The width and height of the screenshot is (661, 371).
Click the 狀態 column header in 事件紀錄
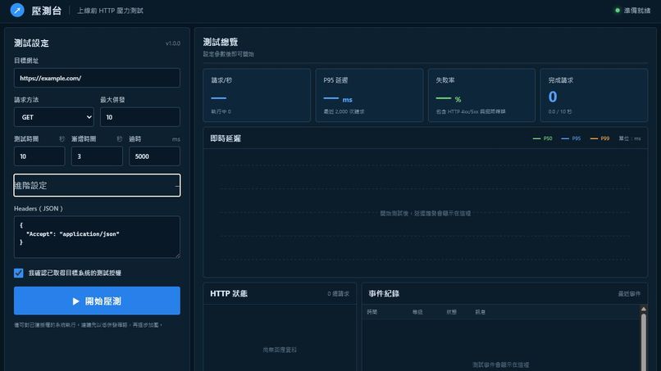tap(452, 312)
